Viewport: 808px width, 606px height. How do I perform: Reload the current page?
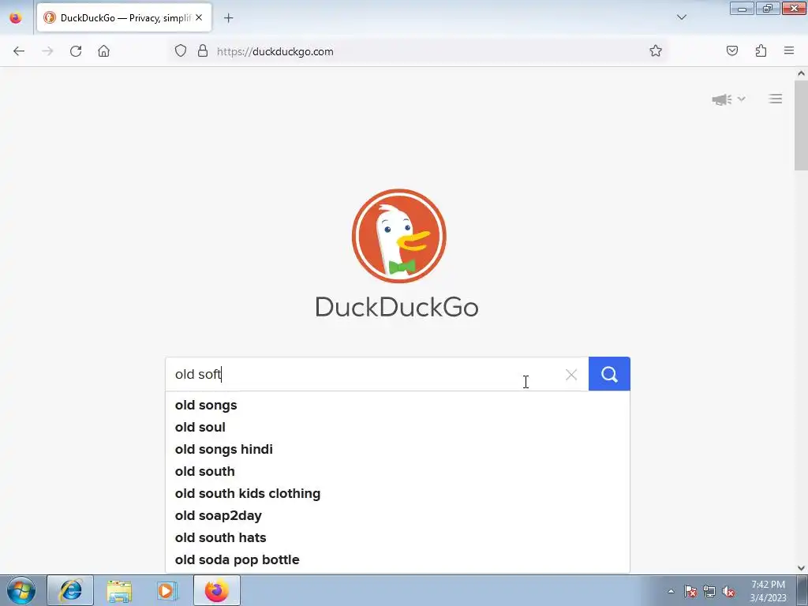pyautogui.click(x=76, y=51)
